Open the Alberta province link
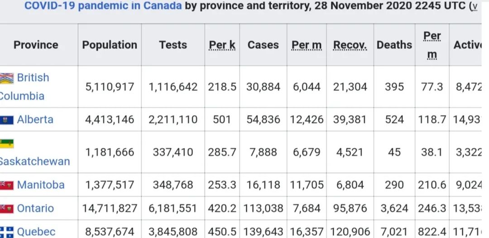The width and height of the screenshot is (489, 238). point(35,120)
